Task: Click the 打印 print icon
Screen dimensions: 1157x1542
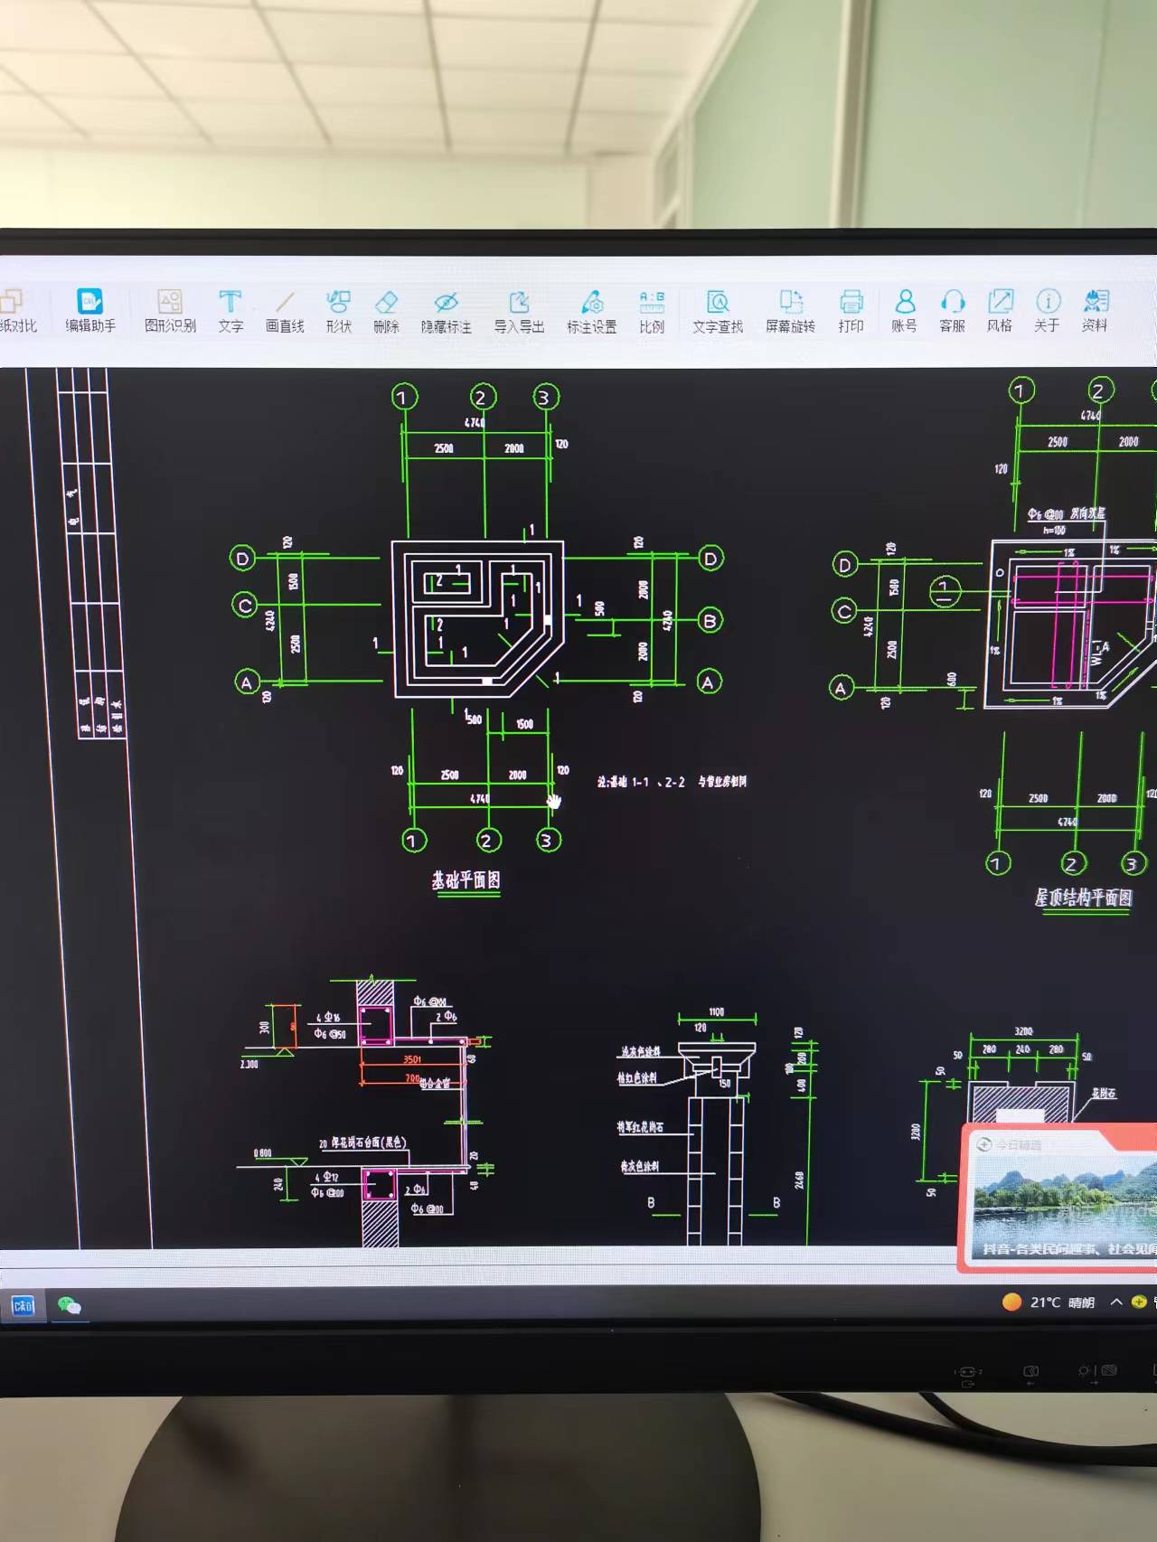Action: [851, 310]
